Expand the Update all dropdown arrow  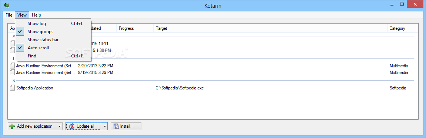pos(105,126)
